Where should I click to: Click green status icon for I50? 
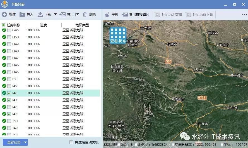tap(4, 79)
